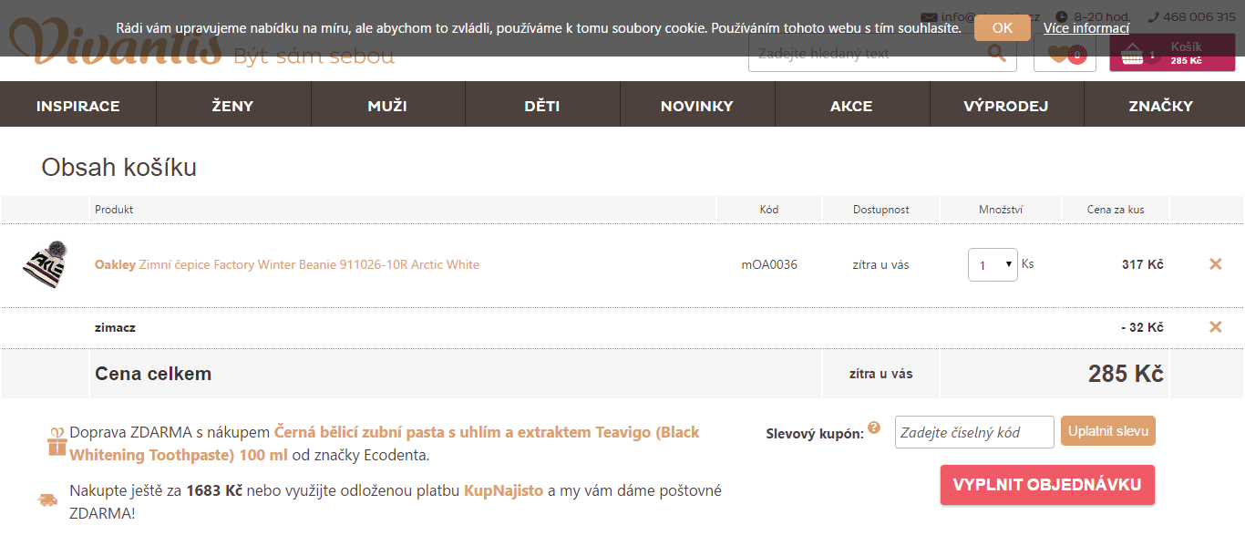Open the ZNAČKY brands menu
This screenshot has width=1245, height=546.
pos(1160,106)
